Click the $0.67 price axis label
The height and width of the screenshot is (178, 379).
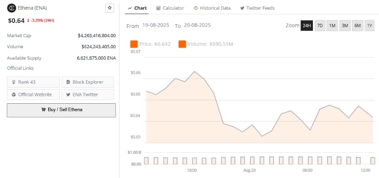[x=136, y=51]
